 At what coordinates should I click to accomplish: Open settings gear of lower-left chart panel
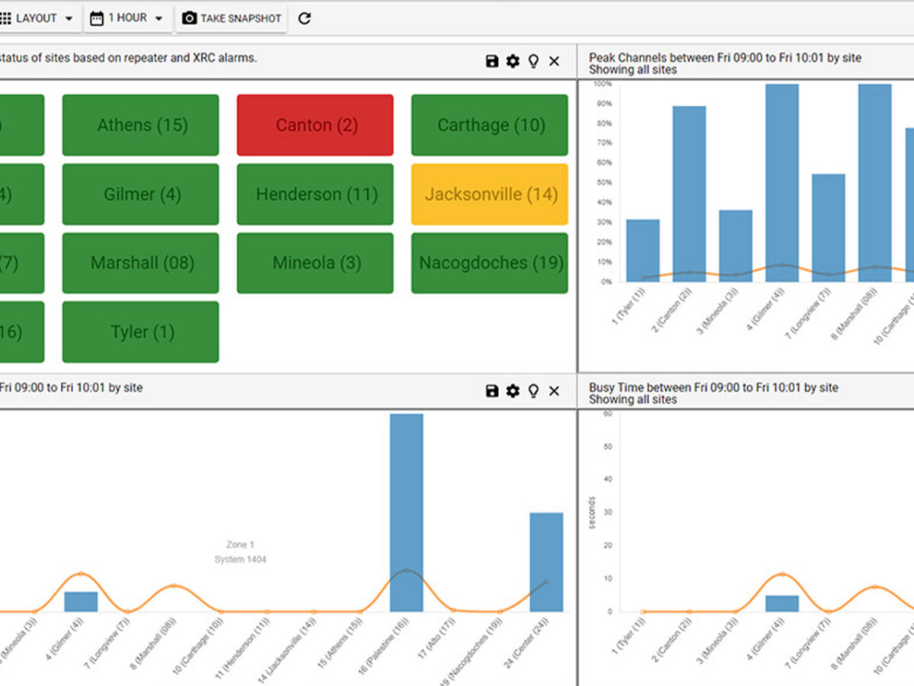(x=513, y=391)
